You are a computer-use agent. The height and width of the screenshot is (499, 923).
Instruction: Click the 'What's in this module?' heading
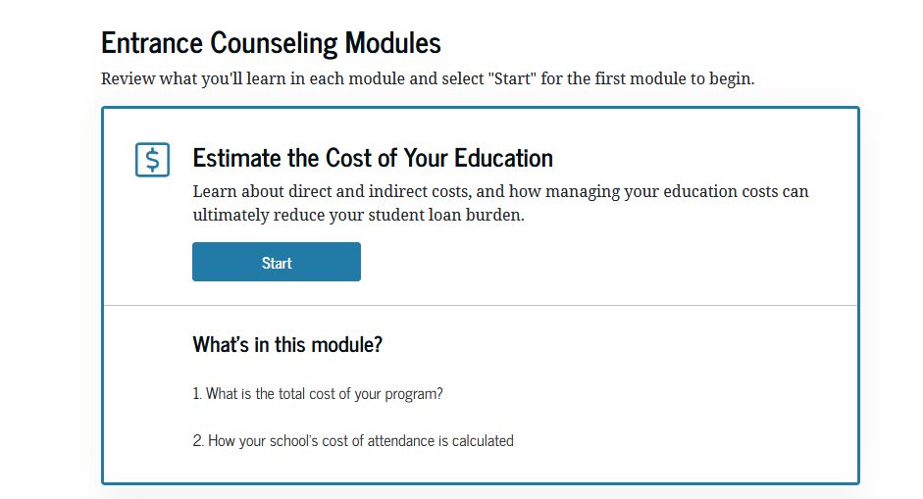point(287,345)
